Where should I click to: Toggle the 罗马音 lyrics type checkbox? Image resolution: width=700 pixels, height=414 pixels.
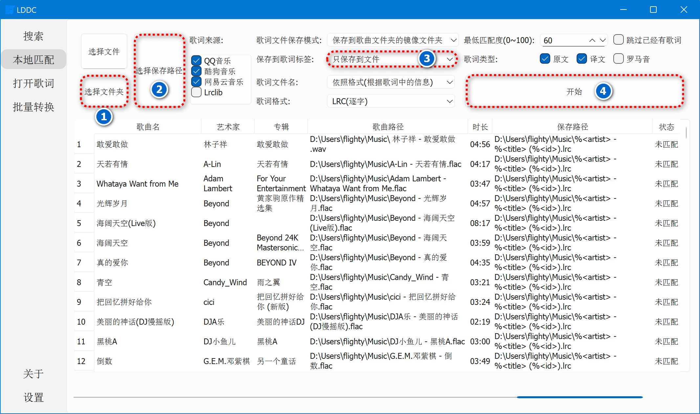tap(618, 59)
